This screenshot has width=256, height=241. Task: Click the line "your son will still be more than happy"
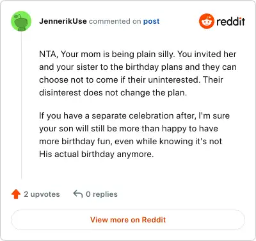(129, 129)
